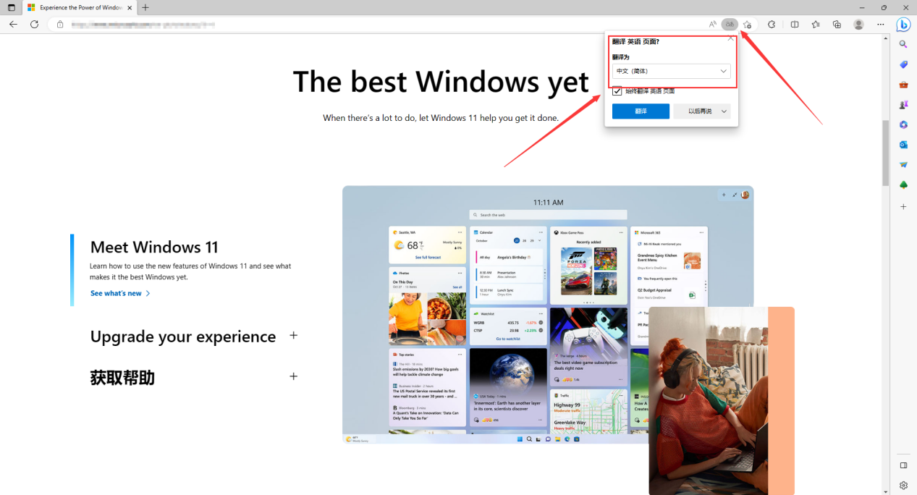Viewport: 917px width, 495px height.
Task: Click the Windows 11 widgets screenshot image
Action: [548, 314]
